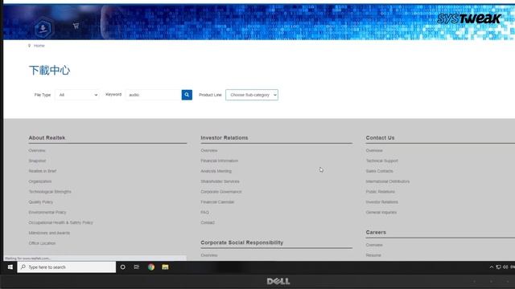This screenshot has height=289, width=515.
Task: Open the Sales Contacts link
Action: point(379,171)
